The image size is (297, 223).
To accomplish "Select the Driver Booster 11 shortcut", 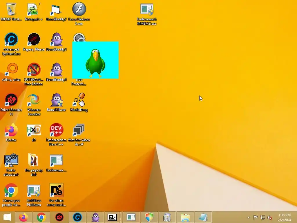I will 11,104.
